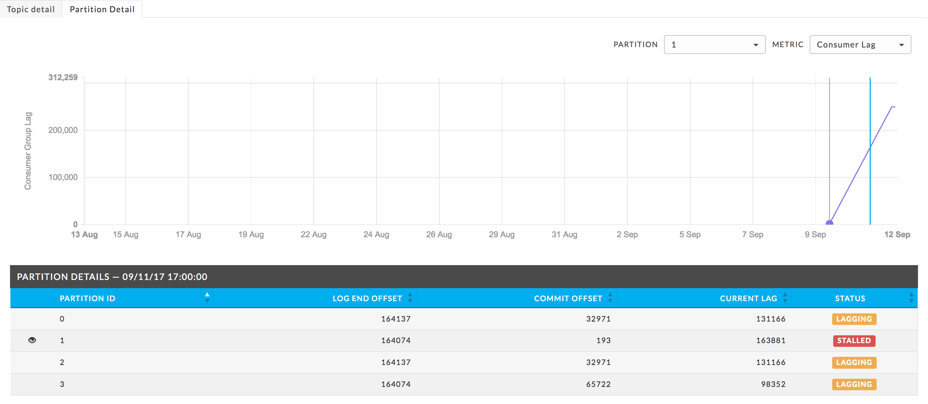Viewport: 928px width, 404px height.
Task: Click current lag value 163881
Action: [771, 341]
